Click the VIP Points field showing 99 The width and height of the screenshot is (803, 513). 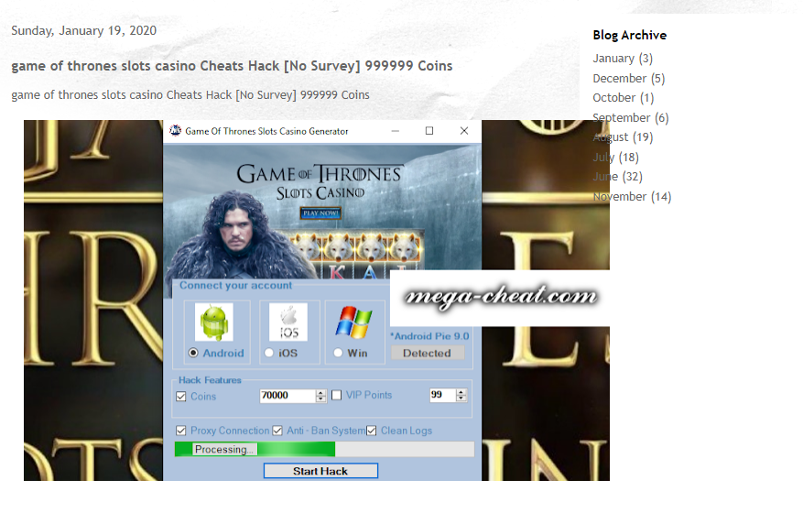click(442, 395)
